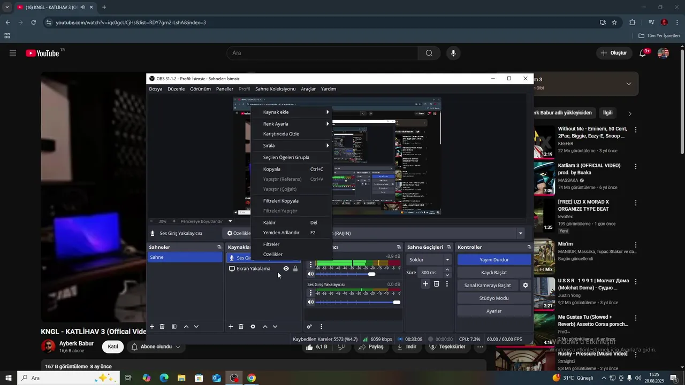This screenshot has height=385, width=685.
Task: Undock the Kontroller panel
Action: 529,247
